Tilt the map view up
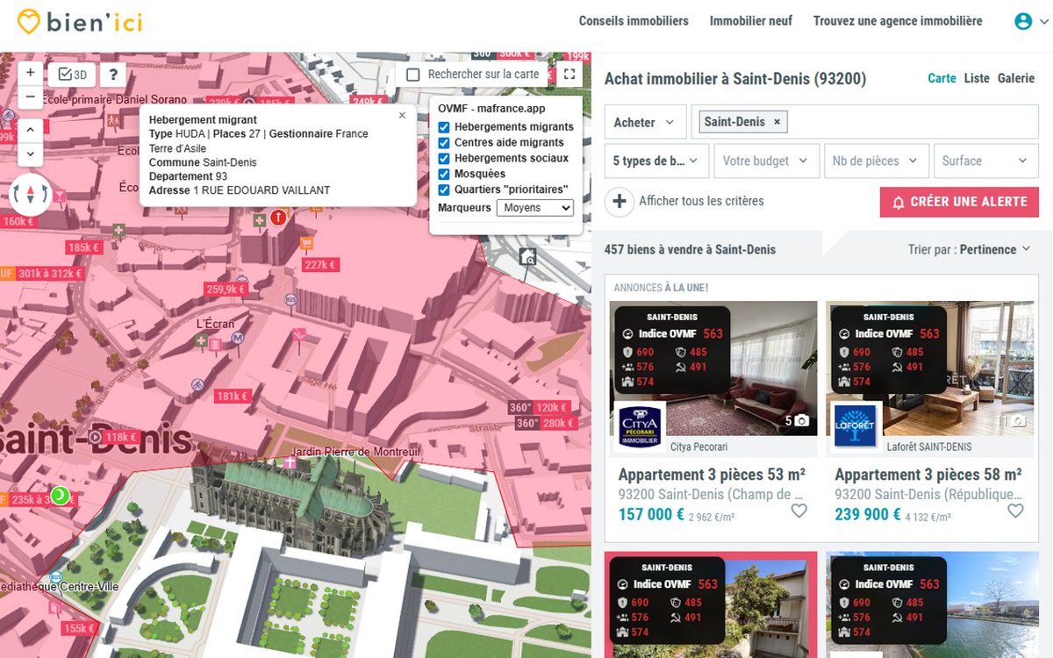 click(x=30, y=130)
